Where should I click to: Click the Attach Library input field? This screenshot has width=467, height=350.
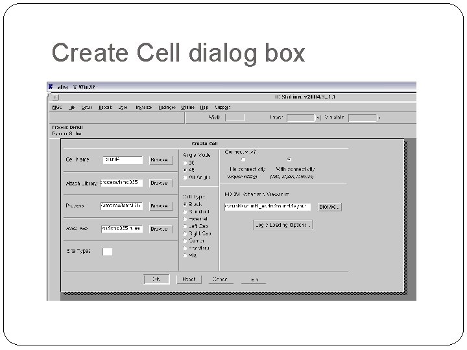121,183
